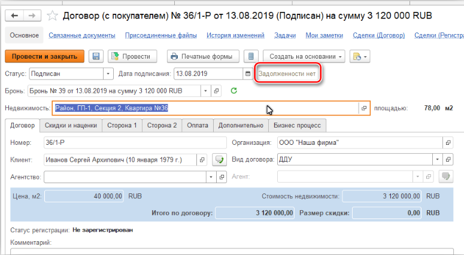Click the green chat icon next to Клиент
Screen dimensions: 464x255
coord(220,160)
